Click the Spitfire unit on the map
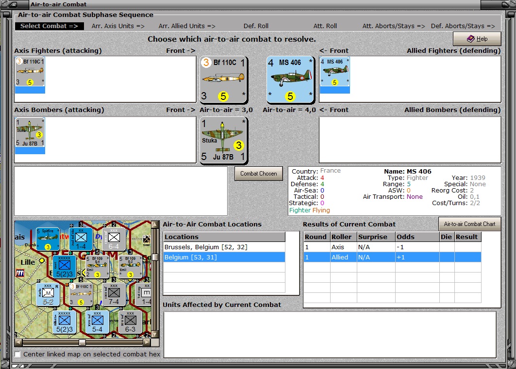This screenshot has height=369, width=516. [48, 239]
